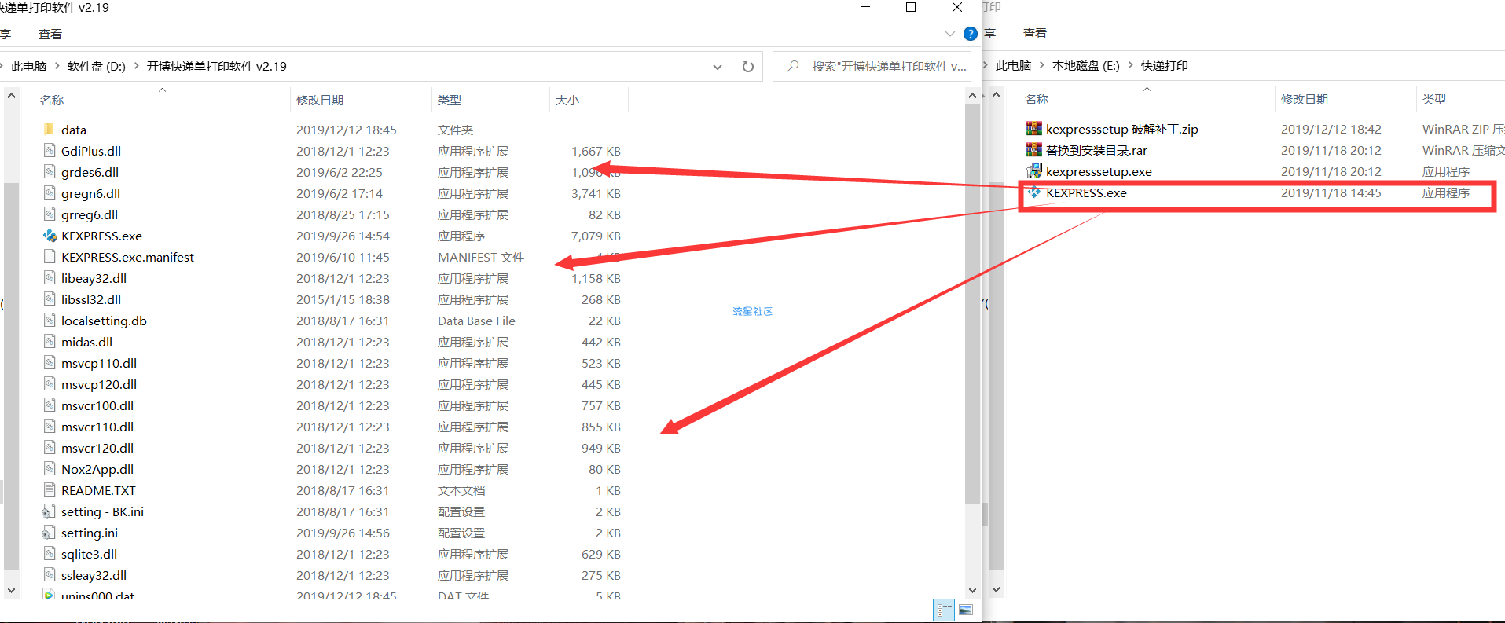The image size is (1505, 623).
Task: Select the ssleay32.dll file name
Action: (94, 575)
